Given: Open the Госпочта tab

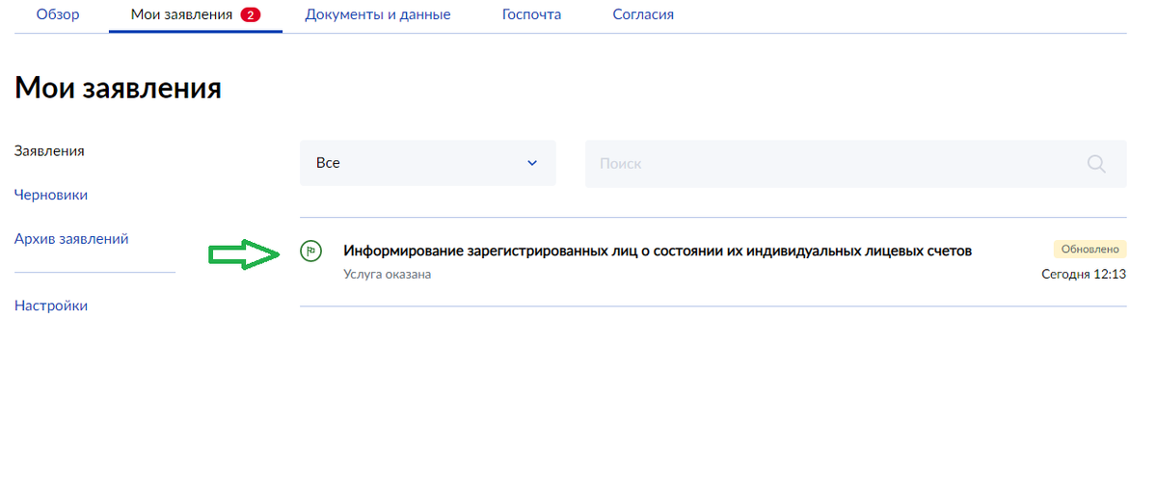Looking at the screenshot, I should tap(531, 14).
